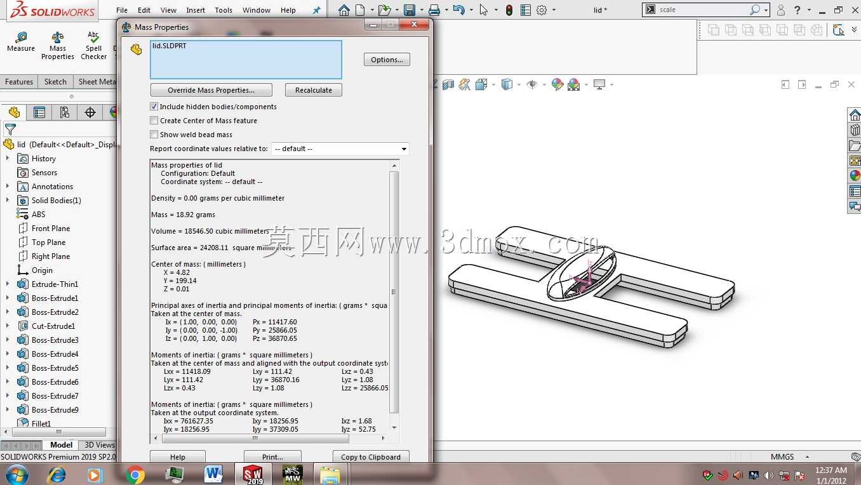Screen dimensions: 861x485
Task: Expand the Solid Bodies(1) folder
Action: tap(8, 201)
